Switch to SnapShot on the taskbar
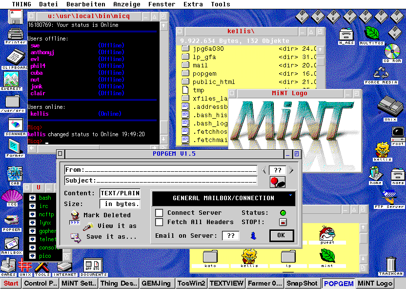The image size is (406, 289). click(302, 283)
